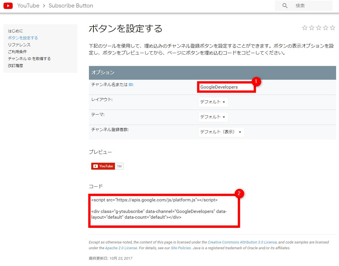The image size is (339, 266).
Task: Click the YouTube subscribe preview button
Action: click(103, 166)
